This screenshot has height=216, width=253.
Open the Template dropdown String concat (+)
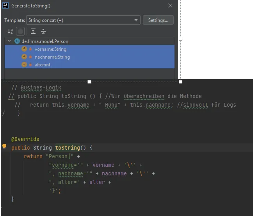(83, 20)
